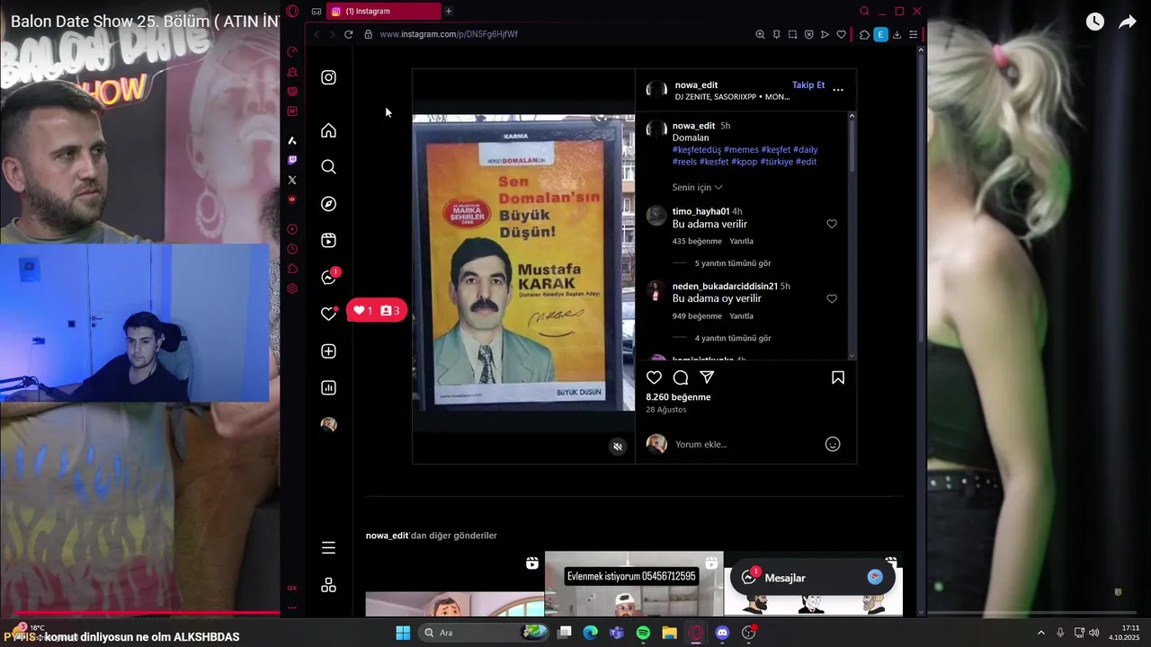Click the #memes hashtag link
Viewport: 1151px width, 647px height.
tap(740, 149)
